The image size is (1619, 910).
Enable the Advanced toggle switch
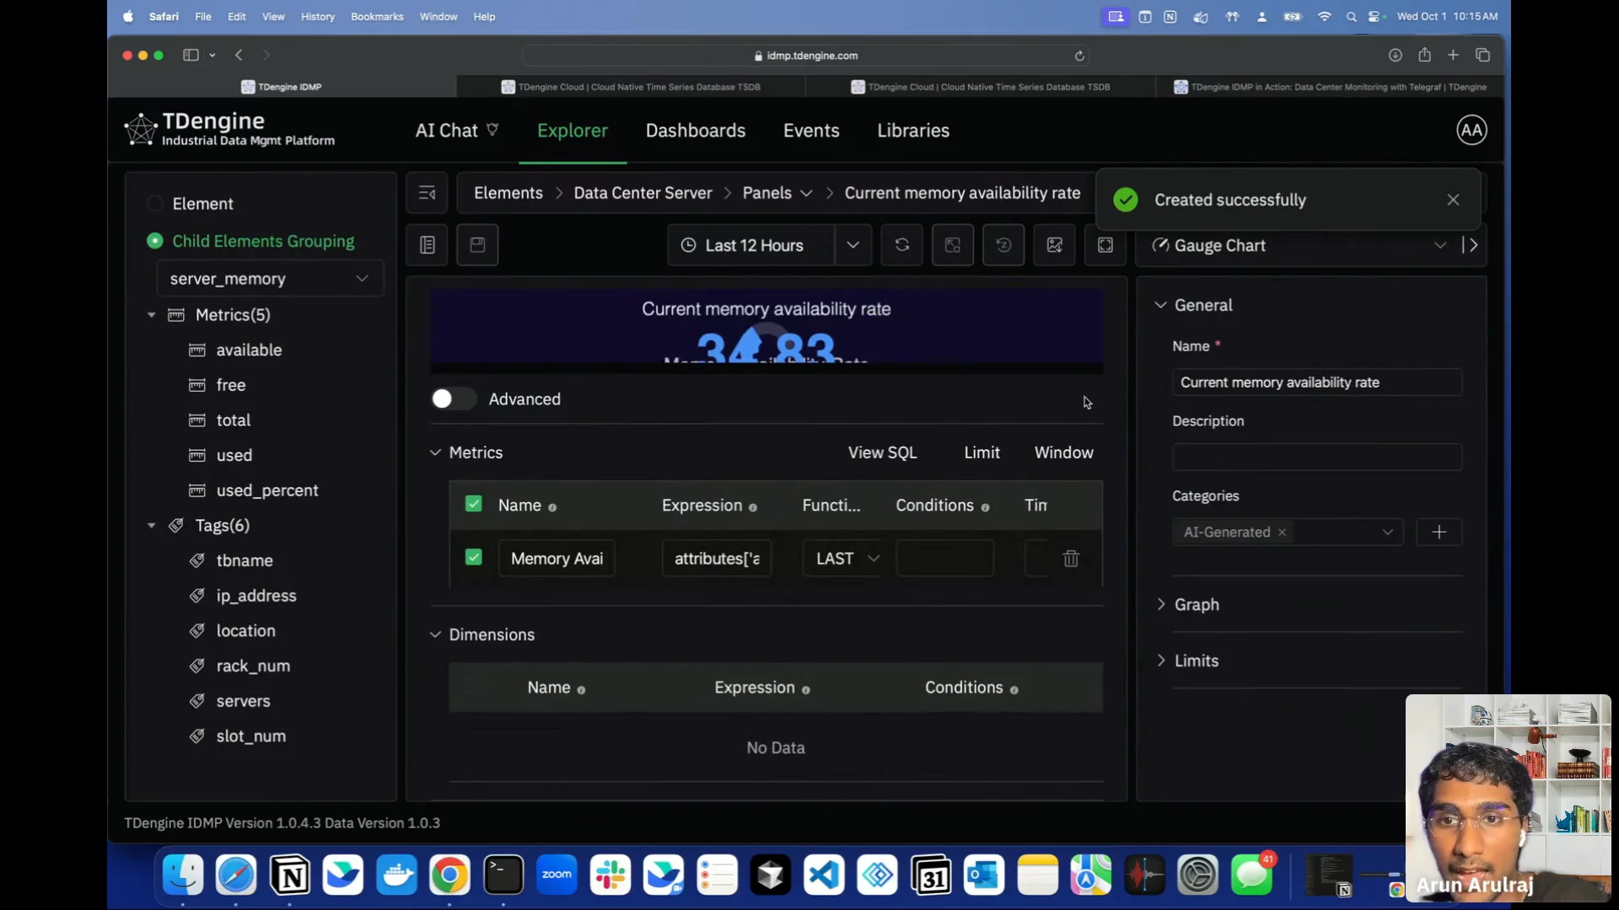[453, 399]
